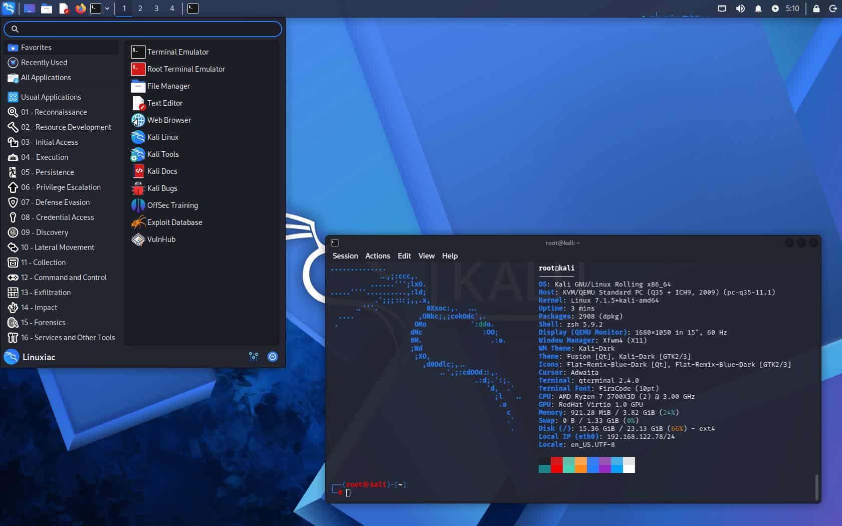Click the menu search field
The width and height of the screenshot is (842, 526).
143,29
